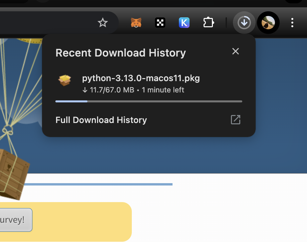Viewport: 307px width, 242px height.
Task: Click the blue K extension icon
Action: click(184, 23)
